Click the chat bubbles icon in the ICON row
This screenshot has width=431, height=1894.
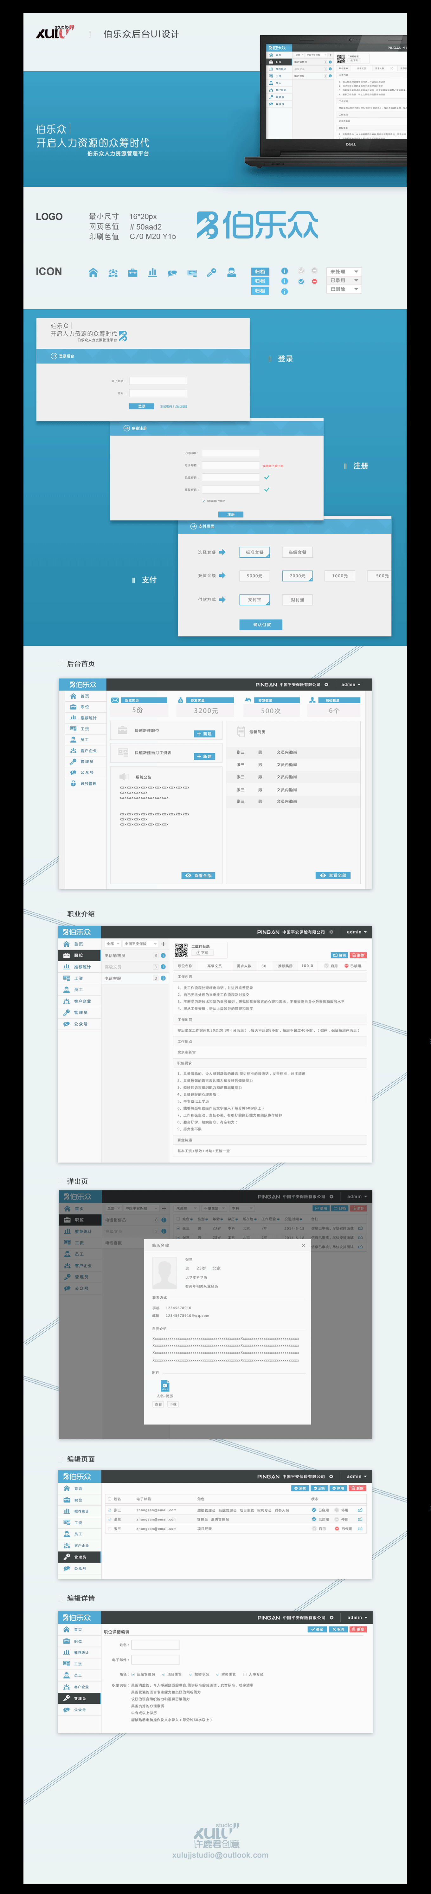172,273
